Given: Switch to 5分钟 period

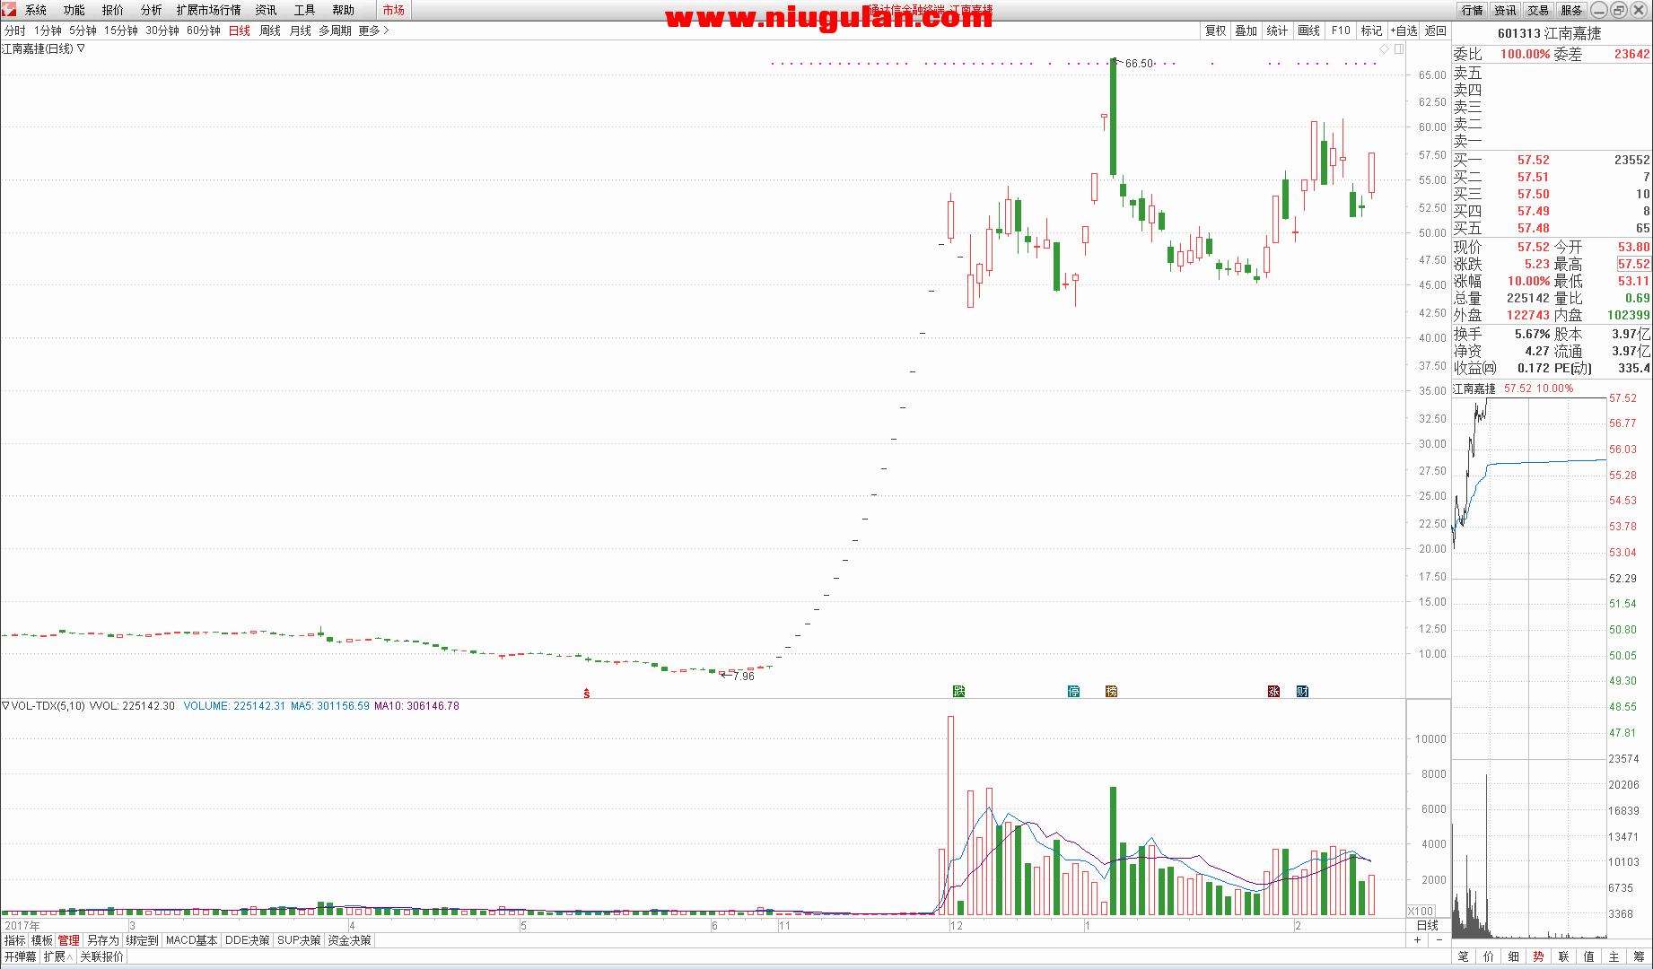Looking at the screenshot, I should (x=83, y=31).
